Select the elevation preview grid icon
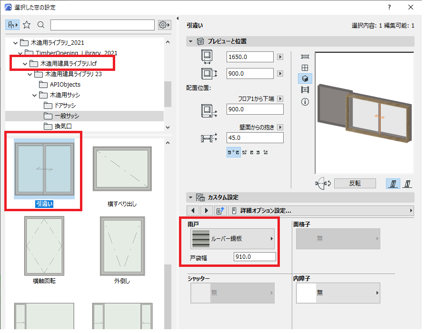426x333 pixels. tap(305, 68)
